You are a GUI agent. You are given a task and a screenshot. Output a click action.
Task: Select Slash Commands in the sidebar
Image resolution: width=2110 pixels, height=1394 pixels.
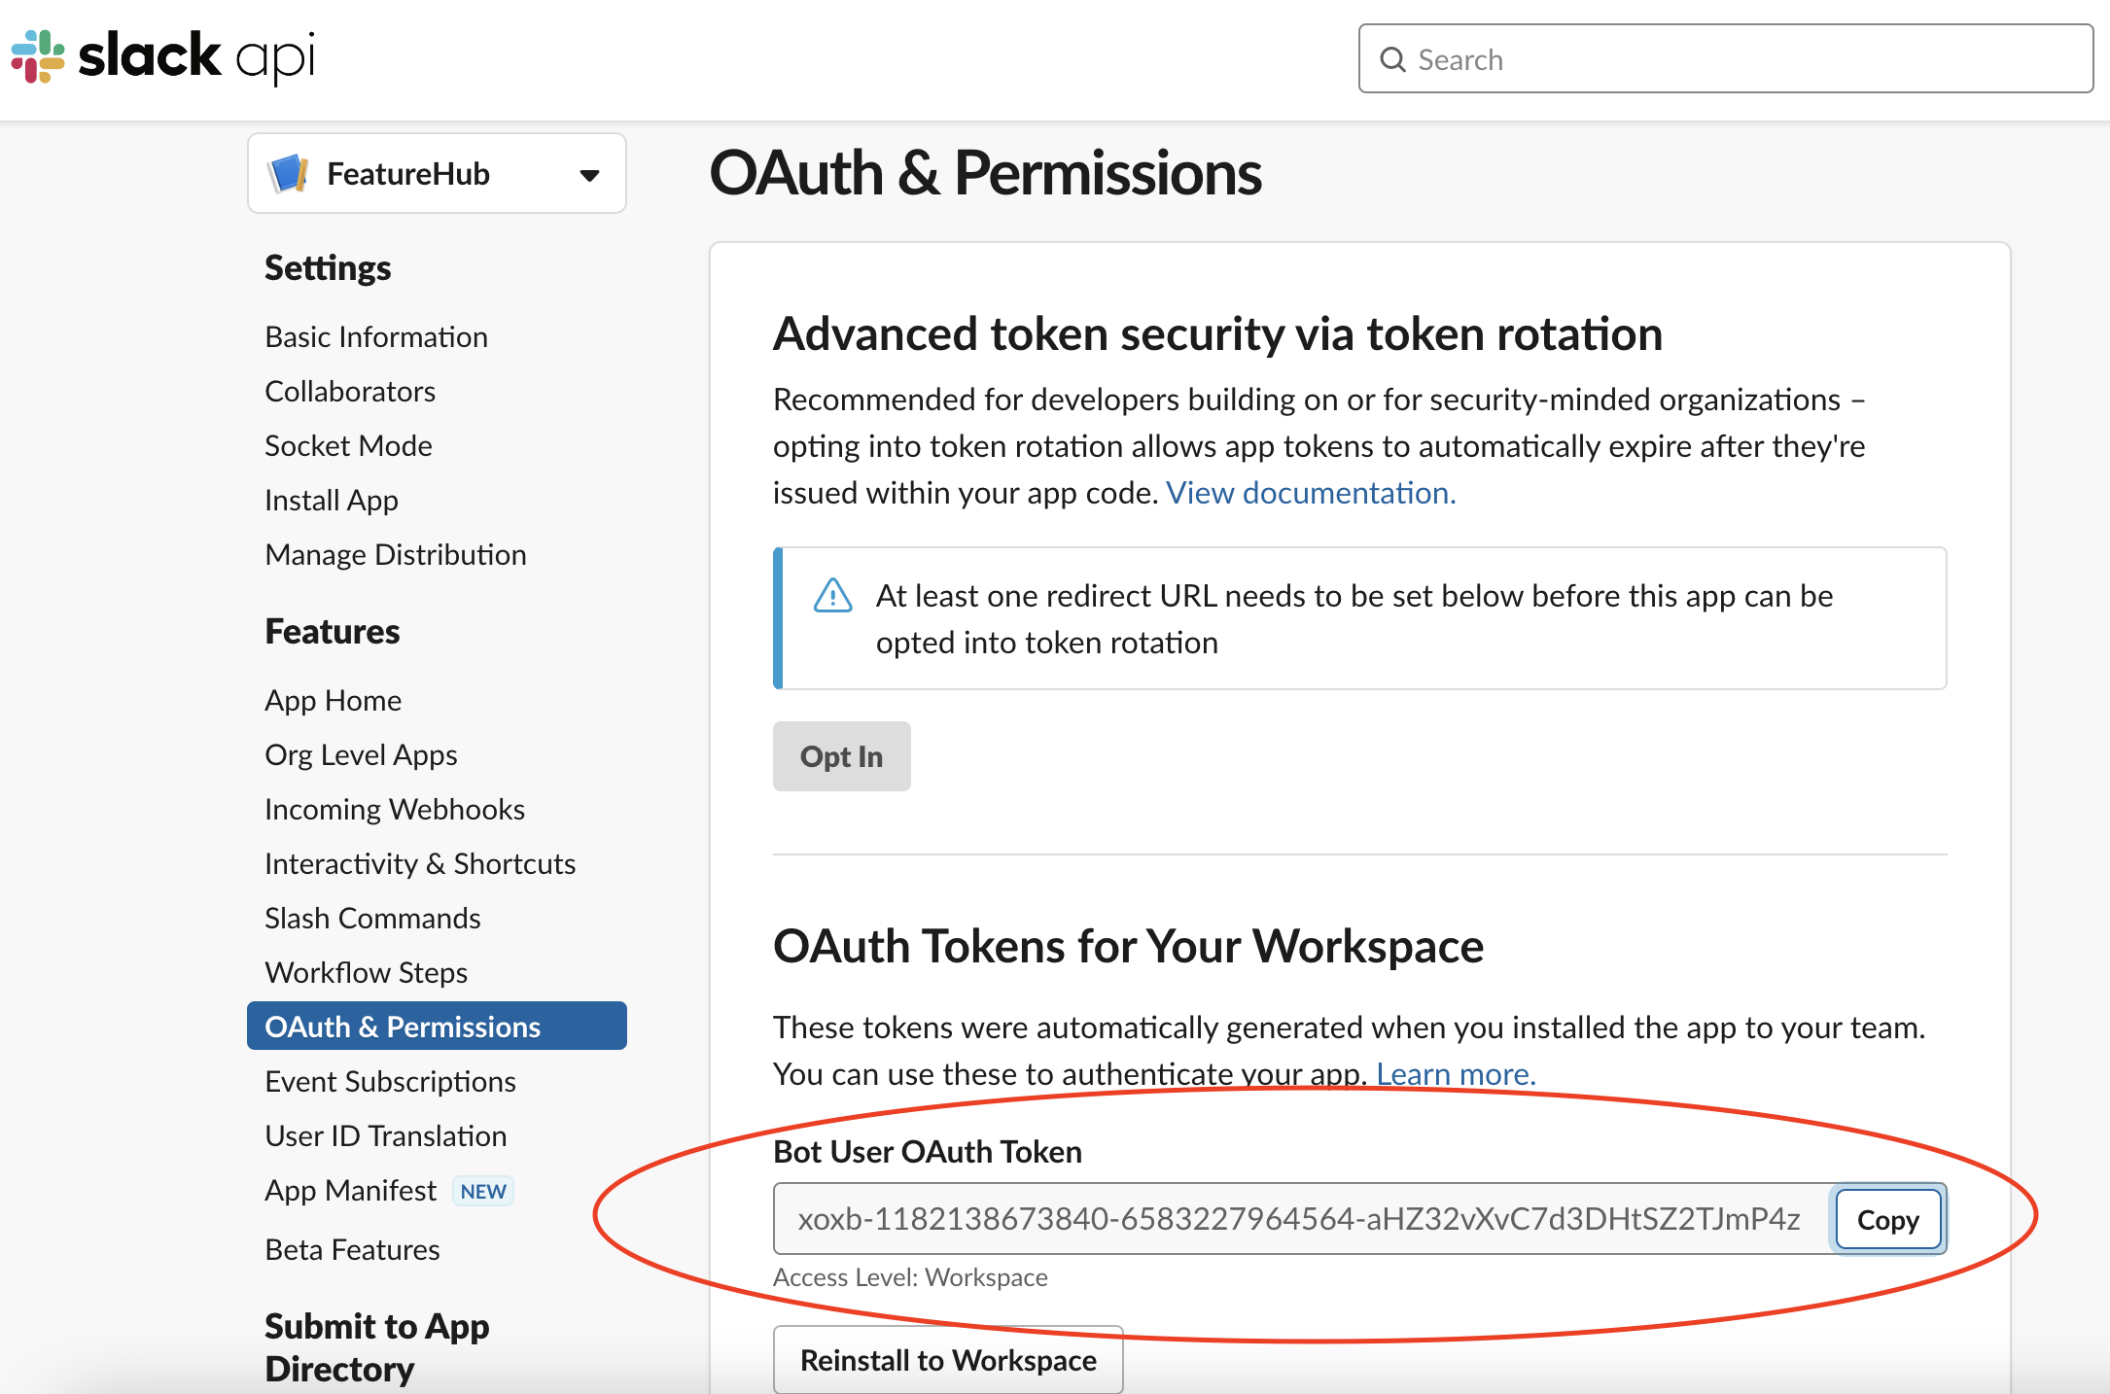pyautogui.click(x=372, y=919)
